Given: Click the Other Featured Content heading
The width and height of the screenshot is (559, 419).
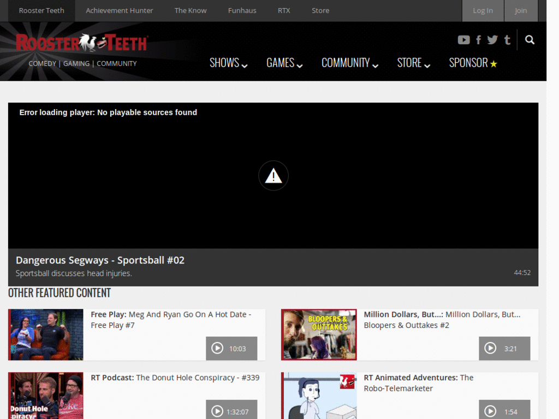Looking at the screenshot, I should pyautogui.click(x=60, y=293).
